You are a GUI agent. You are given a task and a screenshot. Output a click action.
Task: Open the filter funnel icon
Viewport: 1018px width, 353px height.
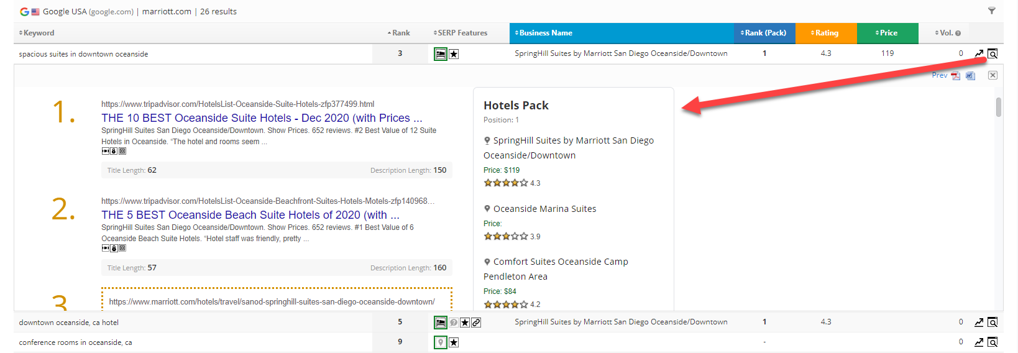991,11
